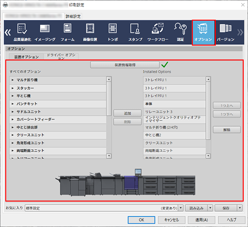Click the キャンセル button
248x227 pixels.
172,220
